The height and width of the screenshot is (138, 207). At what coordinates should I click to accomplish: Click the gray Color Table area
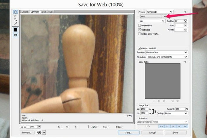163,81
